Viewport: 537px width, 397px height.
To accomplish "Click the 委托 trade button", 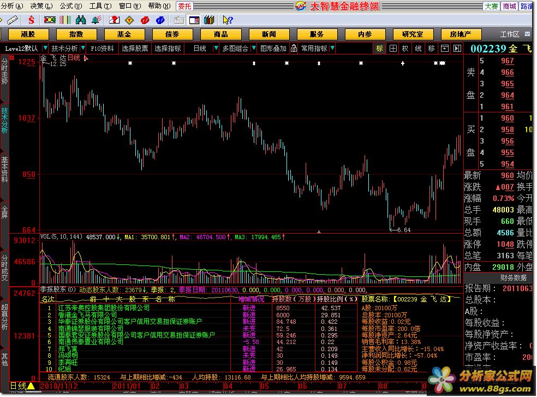I will (184, 6).
